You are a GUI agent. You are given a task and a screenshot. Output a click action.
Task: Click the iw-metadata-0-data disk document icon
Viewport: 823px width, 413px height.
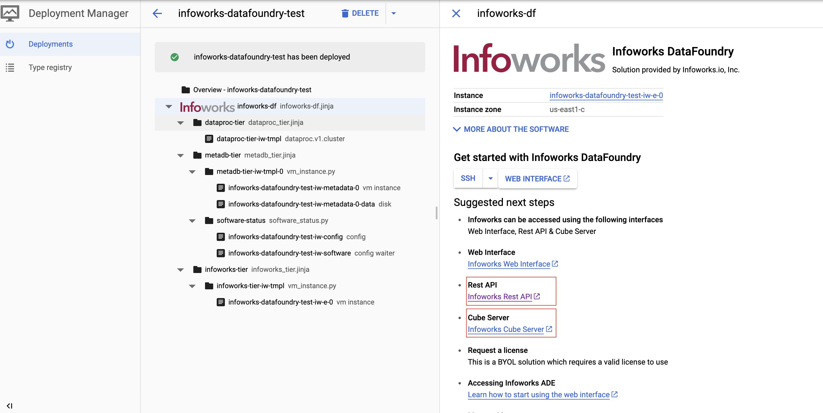(x=221, y=204)
